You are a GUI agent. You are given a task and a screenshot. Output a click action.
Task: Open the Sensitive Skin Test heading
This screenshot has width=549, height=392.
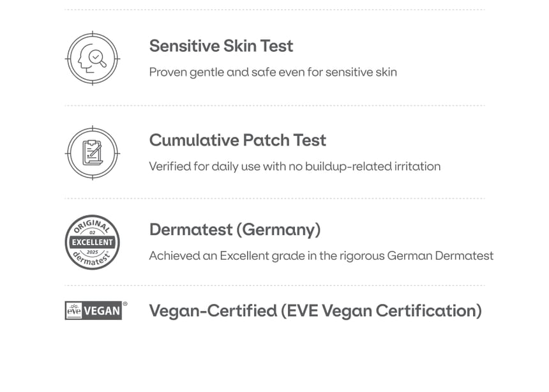[221, 46]
